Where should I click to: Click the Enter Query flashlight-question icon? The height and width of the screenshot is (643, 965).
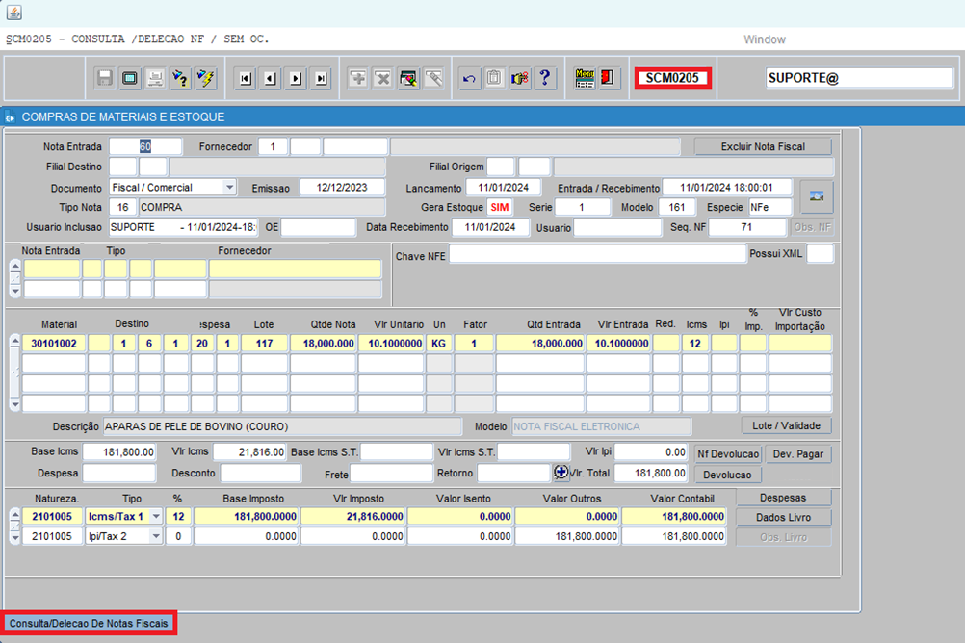(180, 78)
